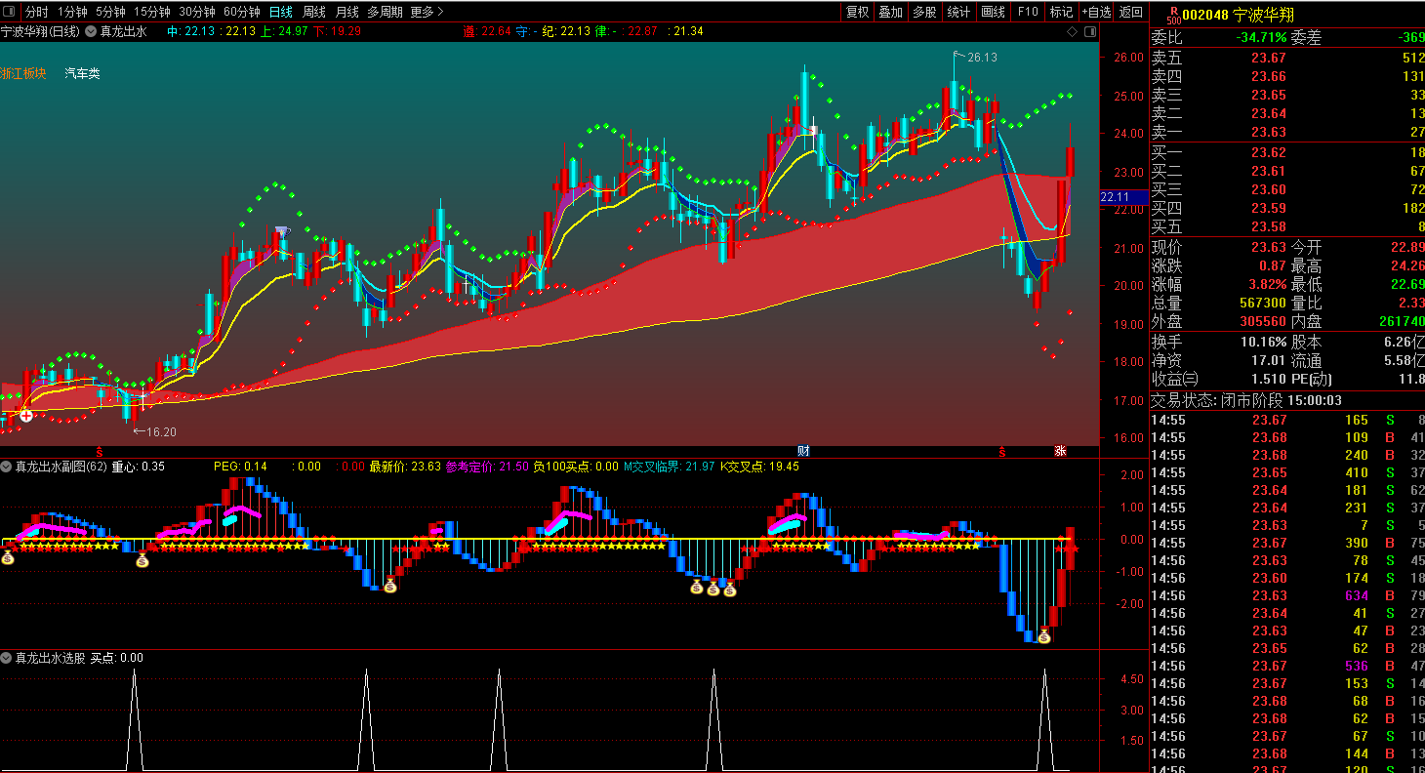Image resolution: width=1425 pixels, height=773 pixels.
Task: Expand the 真龙出水副图 indicator menu
Action: pos(7,467)
